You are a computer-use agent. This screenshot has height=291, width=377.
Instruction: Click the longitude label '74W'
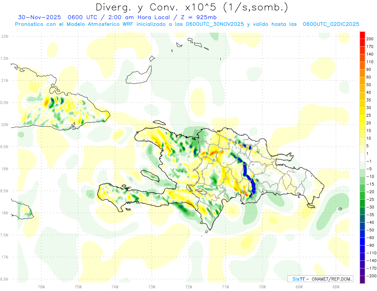[115, 287]
